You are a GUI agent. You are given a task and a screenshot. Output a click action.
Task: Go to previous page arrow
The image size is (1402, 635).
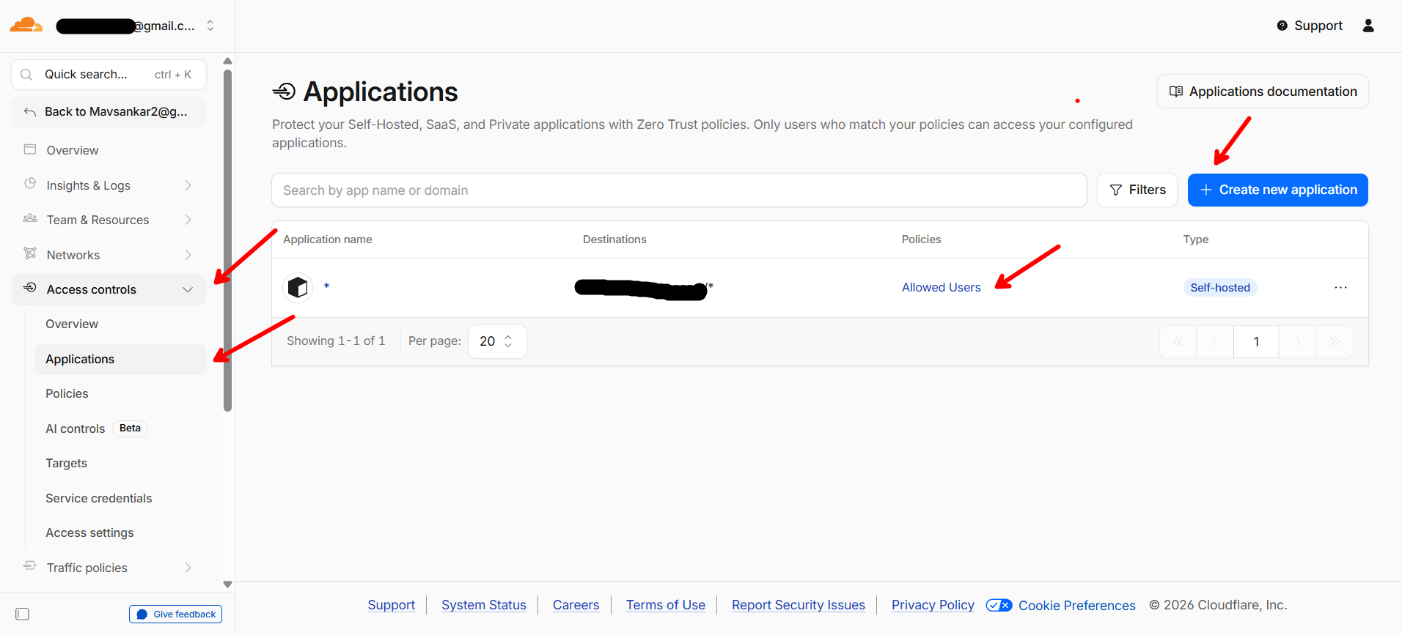point(1215,342)
